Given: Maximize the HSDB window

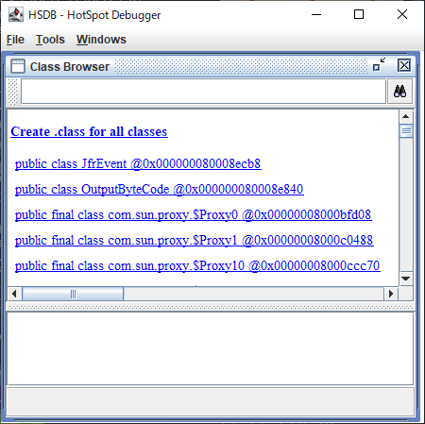Looking at the screenshot, I should pos(359,14).
